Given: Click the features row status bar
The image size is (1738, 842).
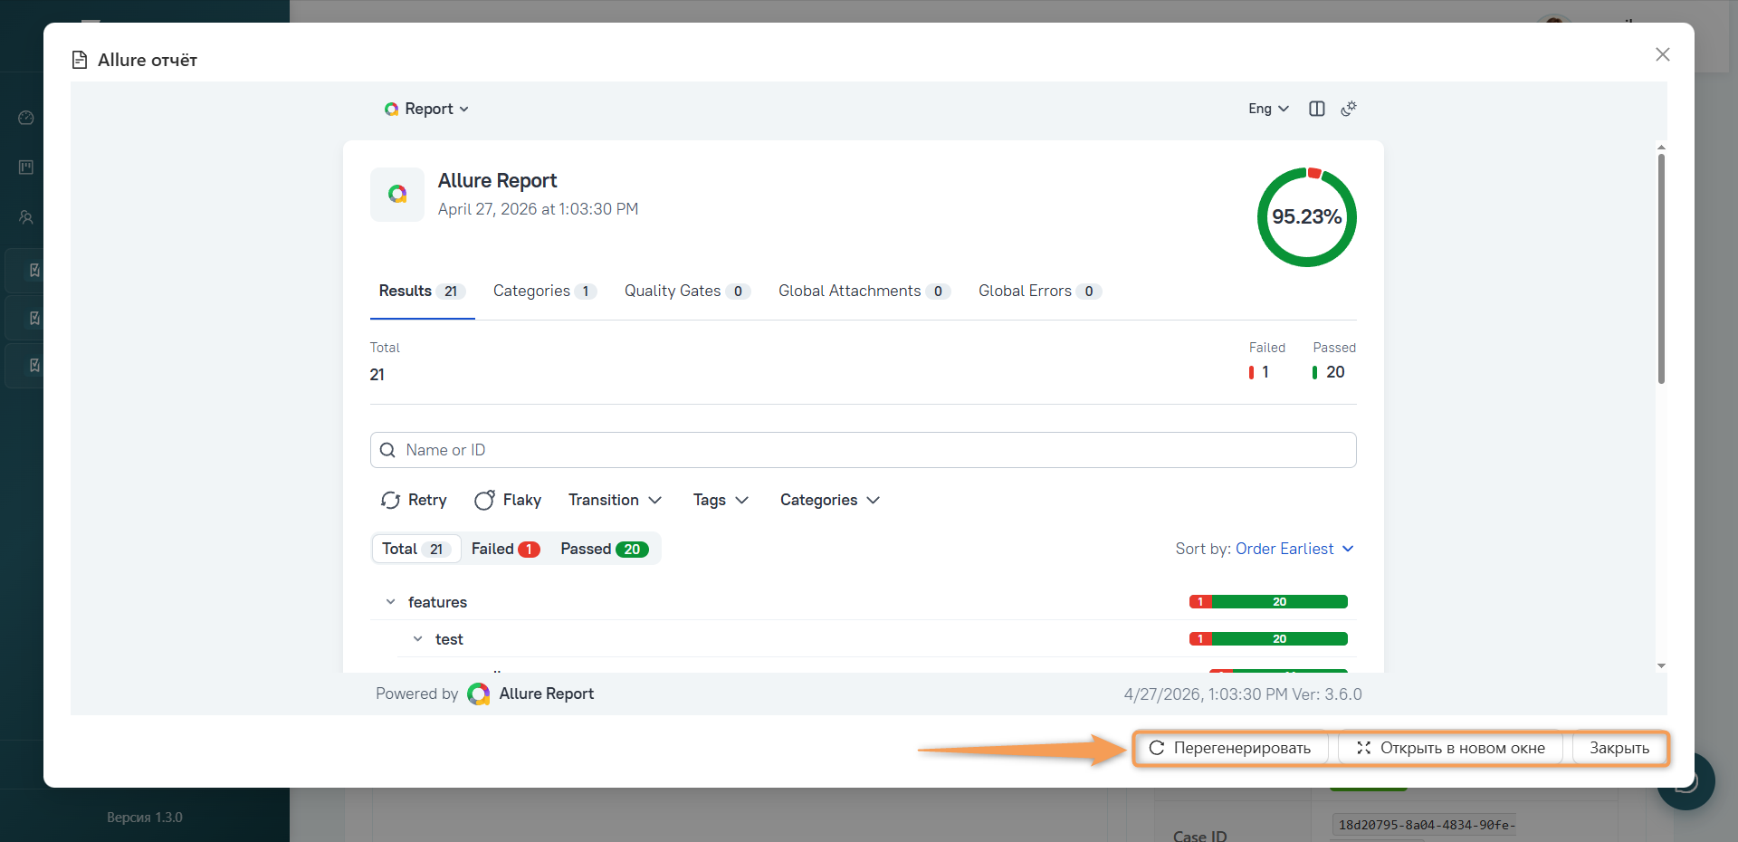Looking at the screenshot, I should (1268, 602).
